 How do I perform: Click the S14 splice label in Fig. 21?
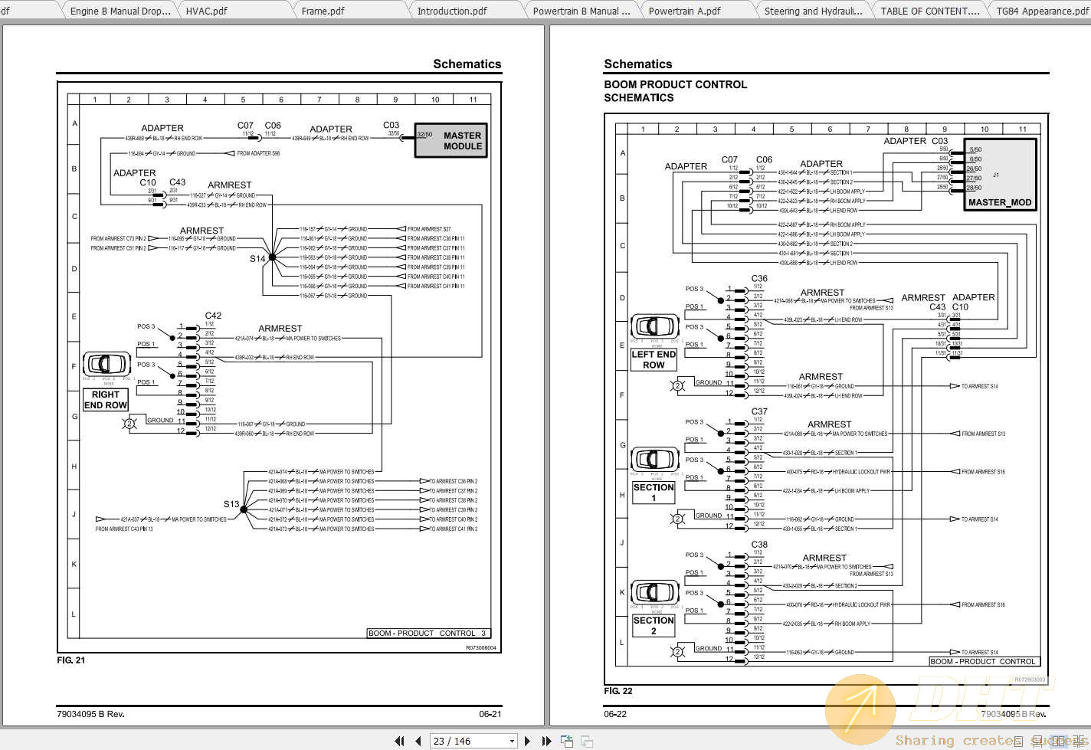pos(257,259)
